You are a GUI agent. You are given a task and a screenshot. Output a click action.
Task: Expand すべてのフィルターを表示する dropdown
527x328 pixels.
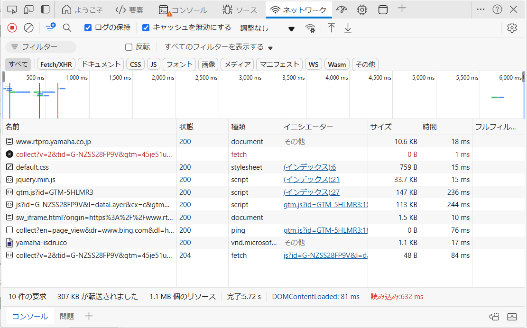[218, 47]
